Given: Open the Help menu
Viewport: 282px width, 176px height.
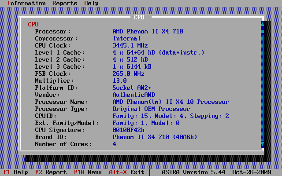Looking at the screenshot, I should 91,3.
